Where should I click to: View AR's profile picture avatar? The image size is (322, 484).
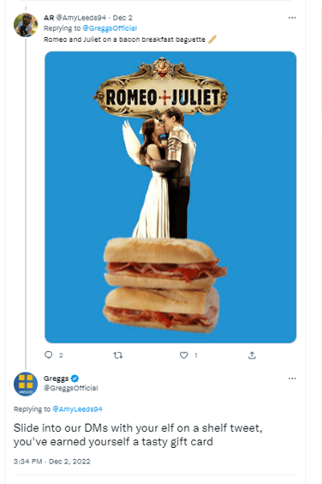pos(26,25)
